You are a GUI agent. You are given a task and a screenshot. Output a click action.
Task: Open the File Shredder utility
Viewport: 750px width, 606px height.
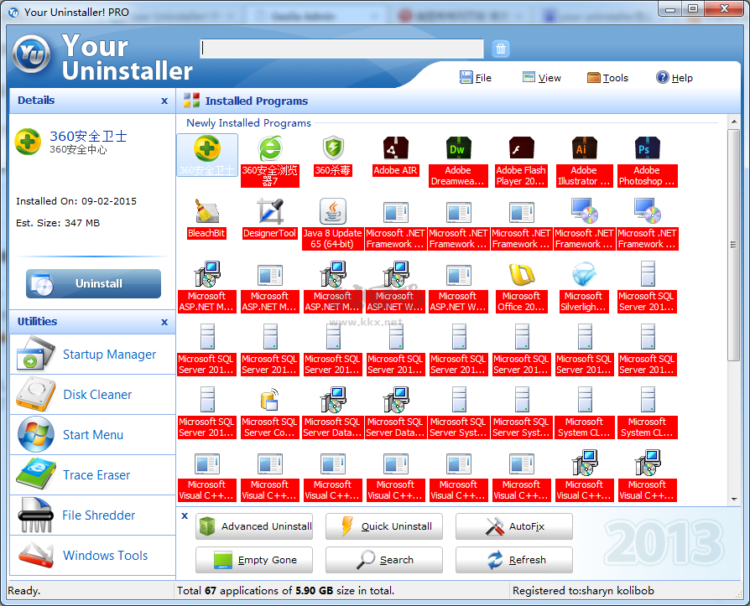[99, 515]
